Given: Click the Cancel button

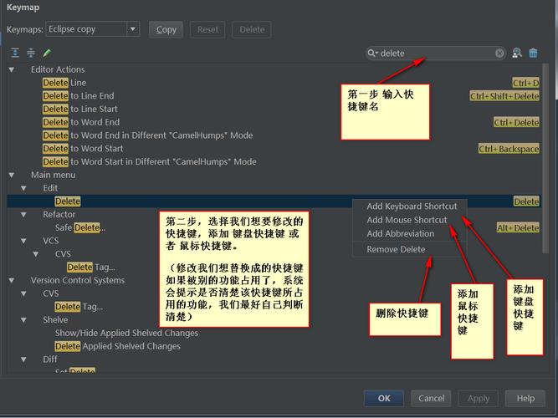Looking at the screenshot, I should (x=431, y=398).
